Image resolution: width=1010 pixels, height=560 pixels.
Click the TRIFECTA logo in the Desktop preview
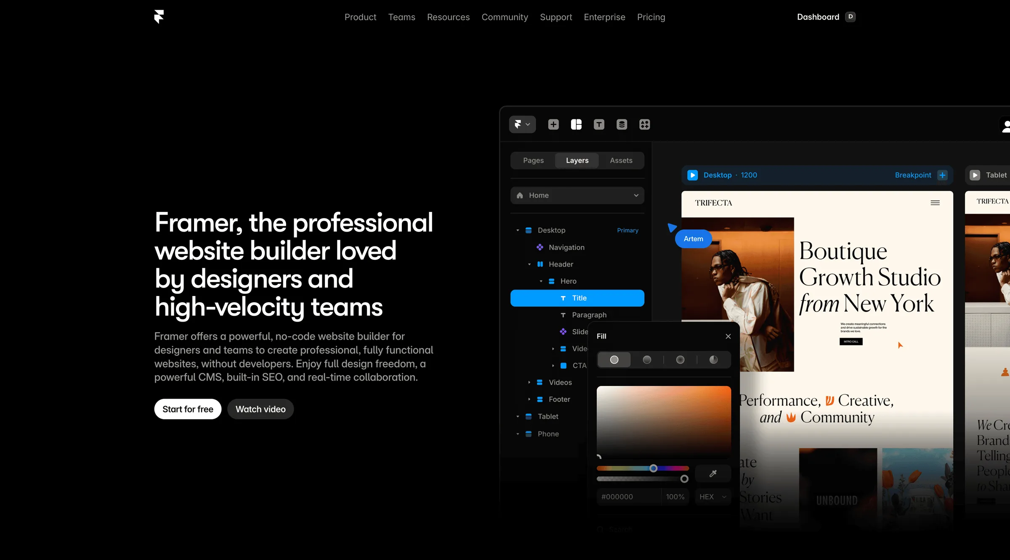713,203
